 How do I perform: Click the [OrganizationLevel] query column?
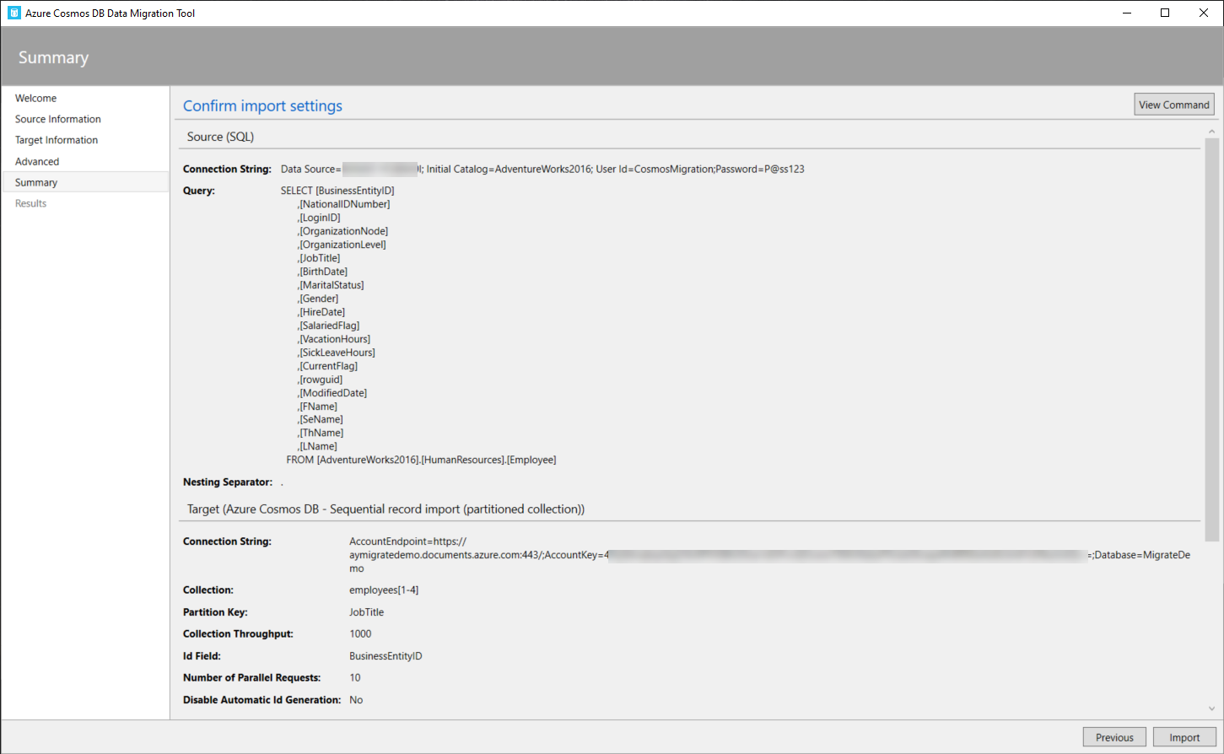pos(342,245)
